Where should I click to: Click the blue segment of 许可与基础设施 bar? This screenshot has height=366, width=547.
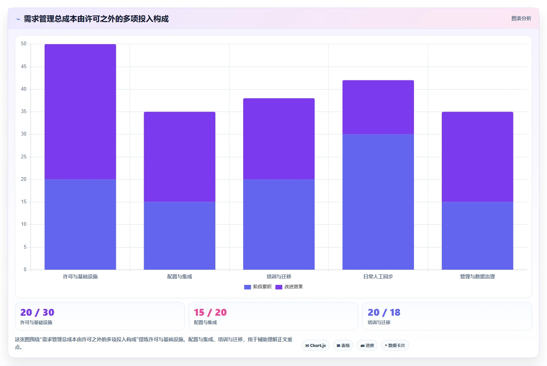click(80, 224)
